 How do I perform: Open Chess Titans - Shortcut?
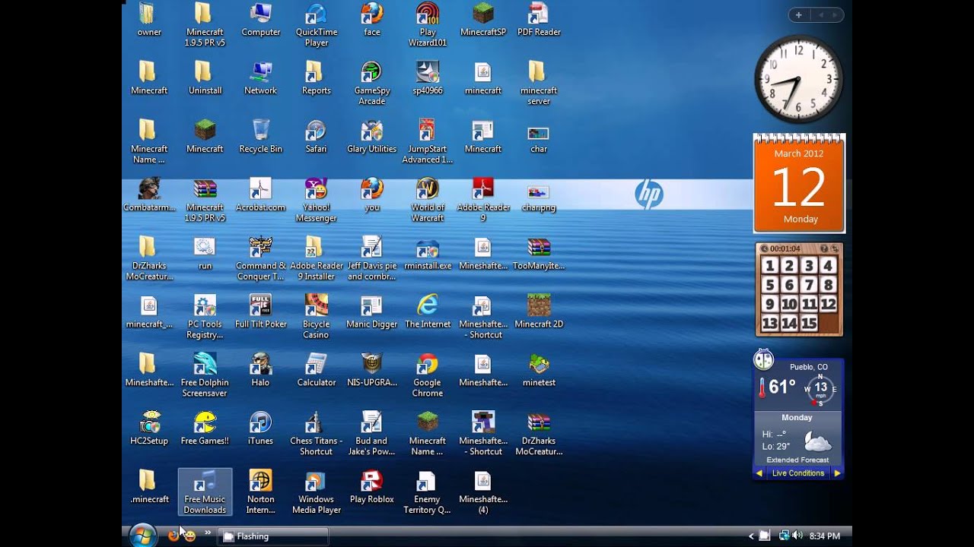[317, 435]
